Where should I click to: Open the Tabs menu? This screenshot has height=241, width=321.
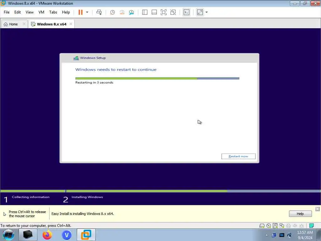(53, 12)
